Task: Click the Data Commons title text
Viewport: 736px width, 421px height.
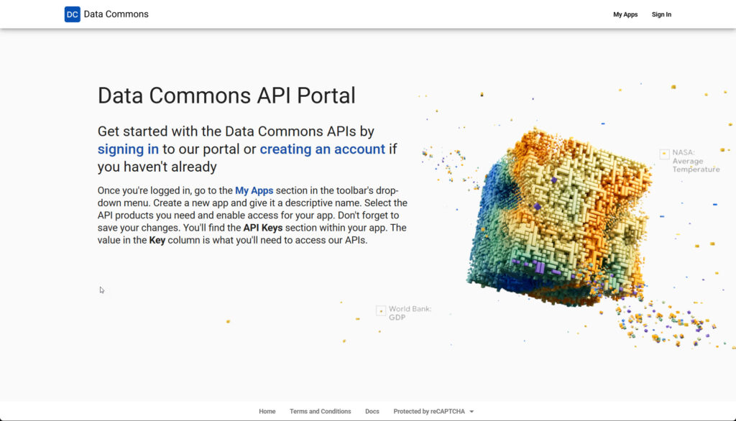Action: 116,14
